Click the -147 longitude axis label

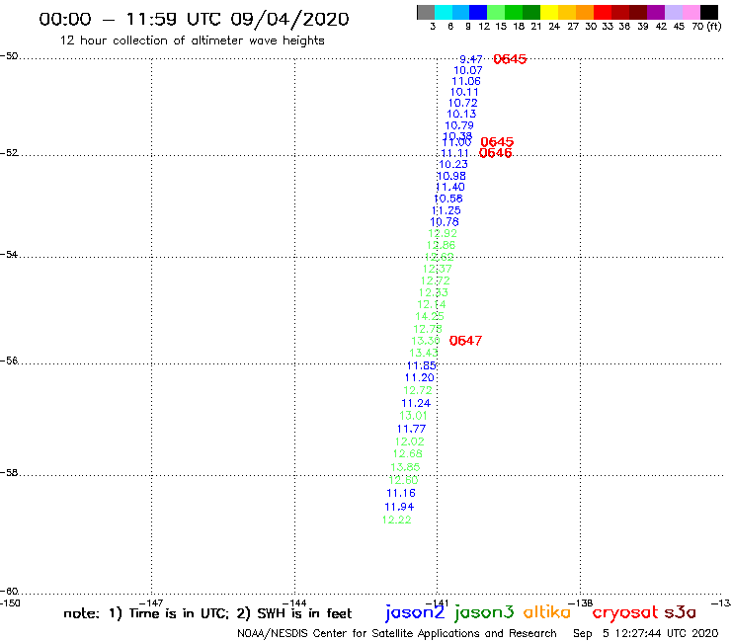point(151,603)
